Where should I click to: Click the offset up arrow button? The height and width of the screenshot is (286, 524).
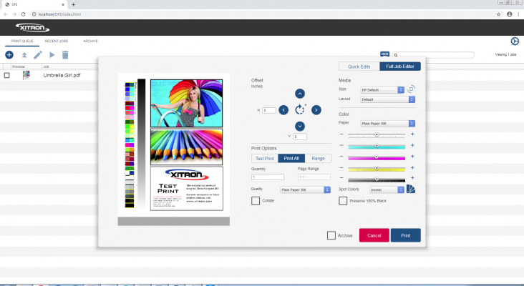300,94
